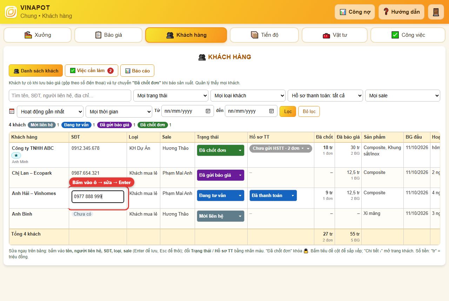Viewport: 449px width, 301px height.
Task: Click the phone number 0912.345.678
Action: point(86,148)
